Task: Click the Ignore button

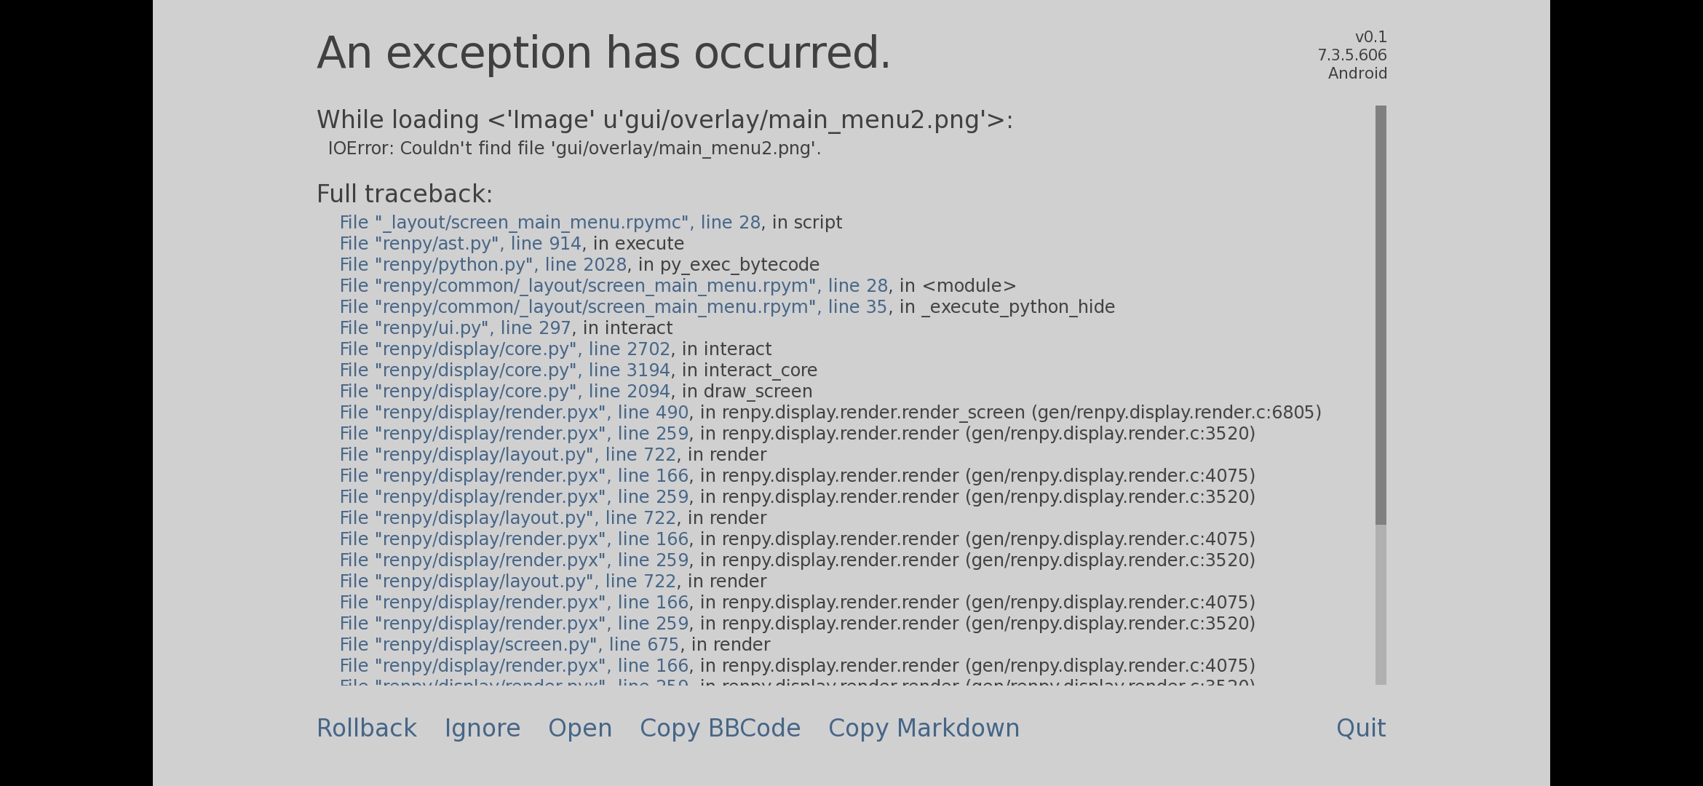Action: pos(483,729)
